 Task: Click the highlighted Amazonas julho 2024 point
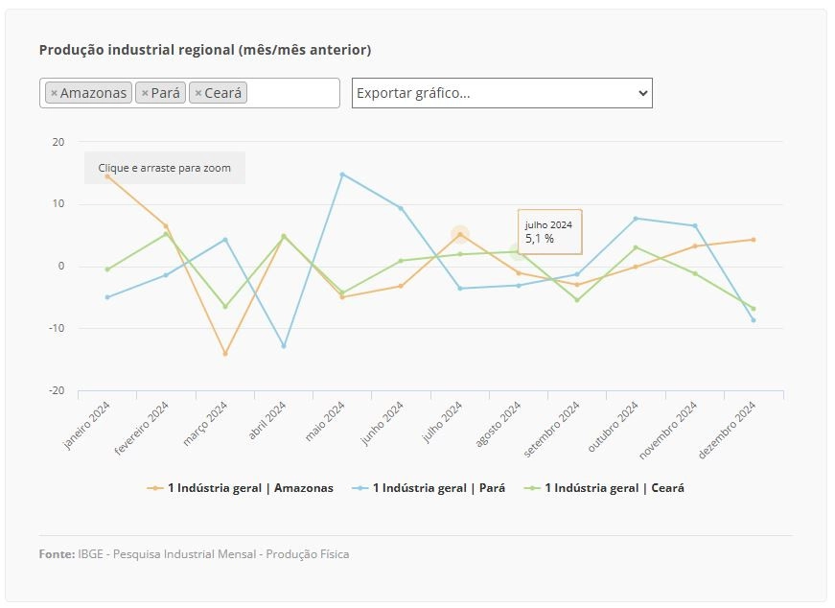point(460,234)
